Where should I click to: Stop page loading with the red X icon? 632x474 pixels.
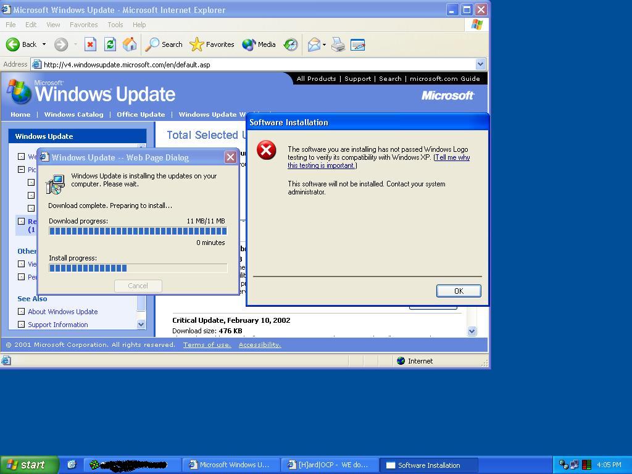tap(90, 44)
